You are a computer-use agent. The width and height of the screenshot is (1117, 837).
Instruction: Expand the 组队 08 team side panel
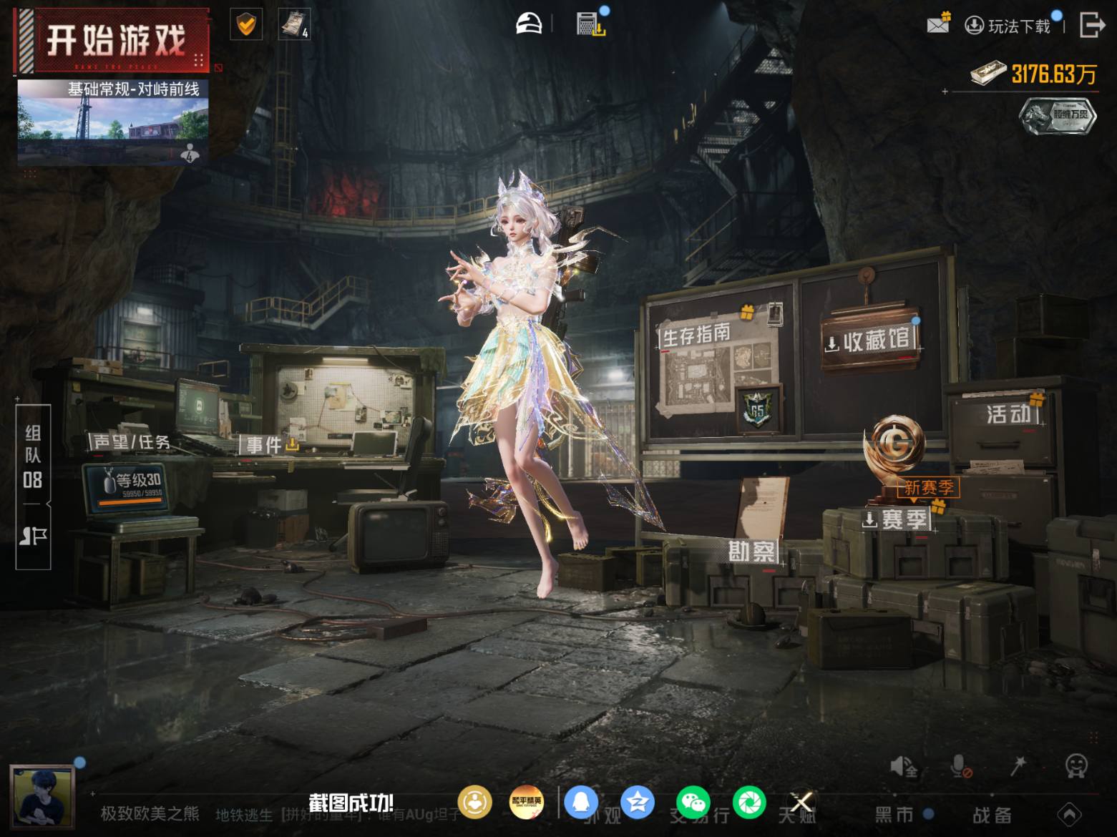33,486
